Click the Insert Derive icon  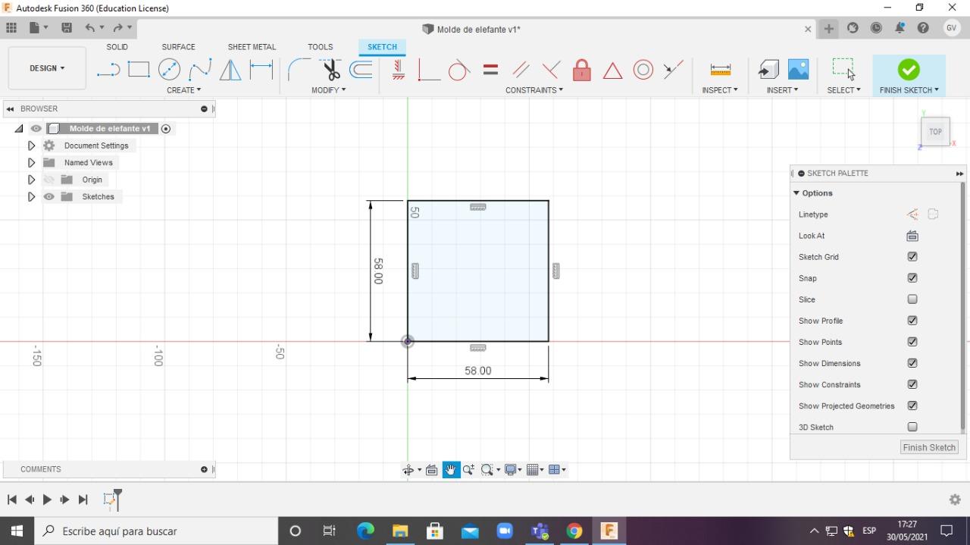[768, 70]
